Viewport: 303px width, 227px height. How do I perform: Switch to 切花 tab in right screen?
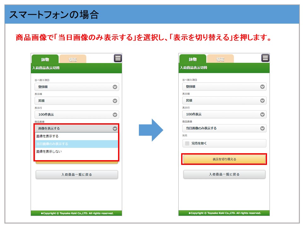(x=221, y=59)
